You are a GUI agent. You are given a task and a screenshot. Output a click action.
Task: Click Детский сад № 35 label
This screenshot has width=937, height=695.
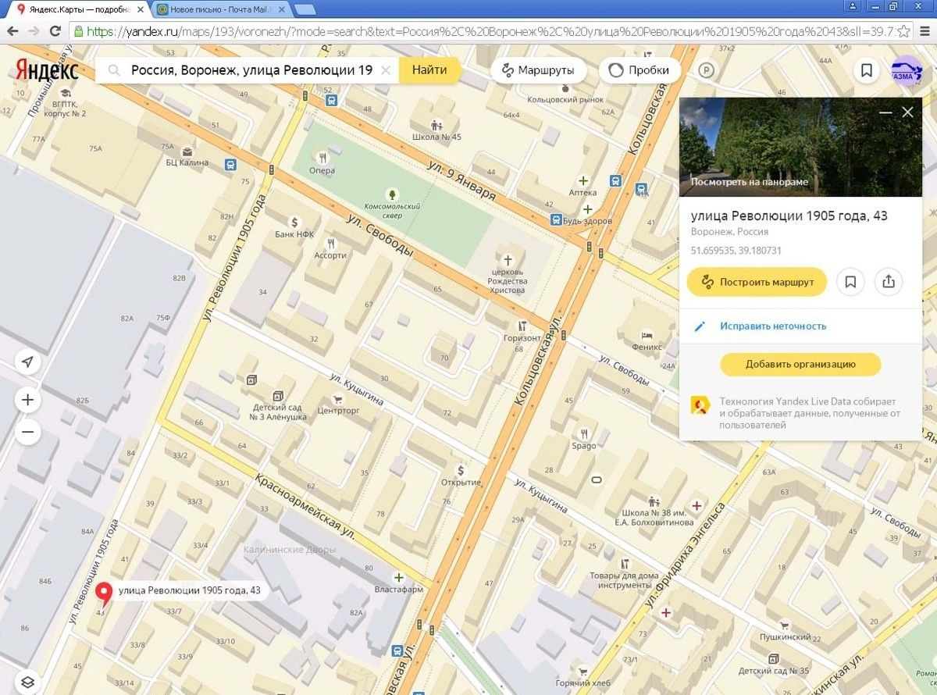[774, 671]
